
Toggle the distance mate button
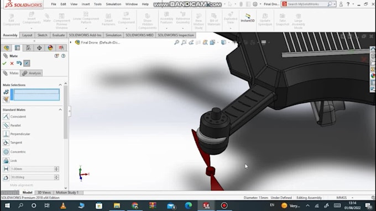coord(6,169)
